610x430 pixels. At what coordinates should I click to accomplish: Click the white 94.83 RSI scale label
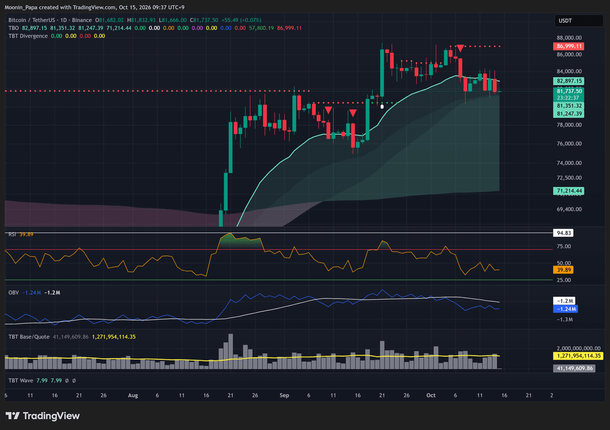pos(563,233)
